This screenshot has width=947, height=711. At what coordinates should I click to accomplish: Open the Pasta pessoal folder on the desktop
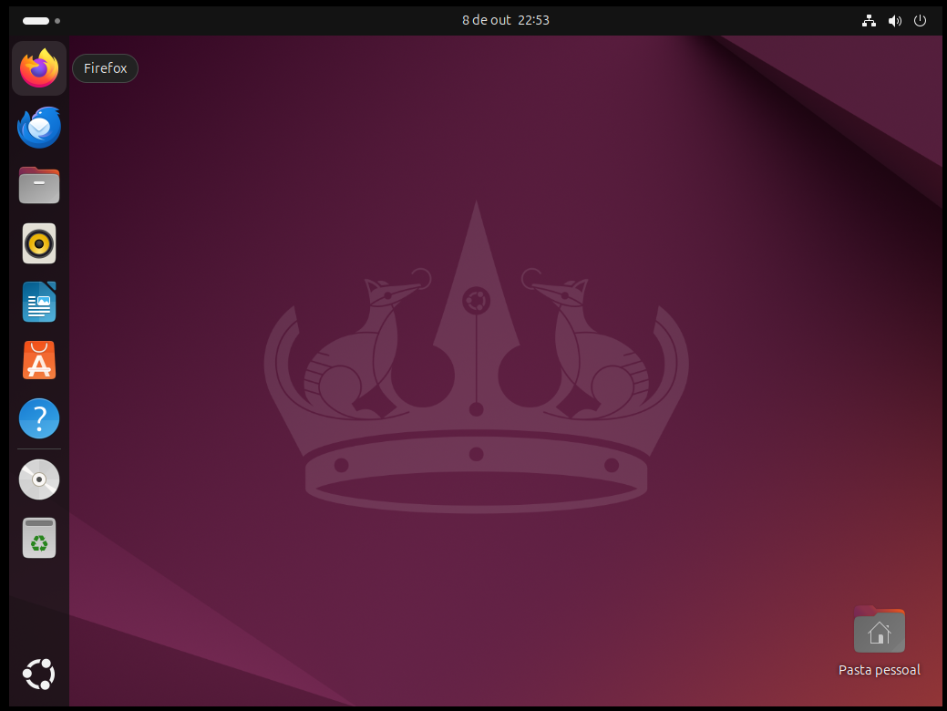[879, 629]
